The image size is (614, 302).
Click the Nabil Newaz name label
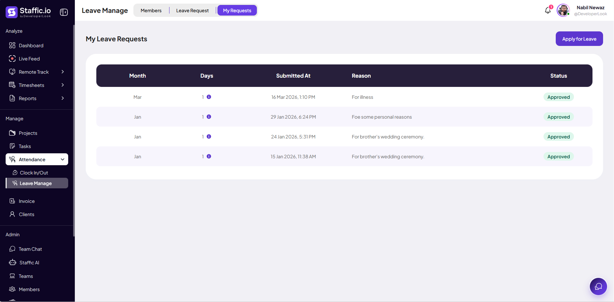point(590,7)
